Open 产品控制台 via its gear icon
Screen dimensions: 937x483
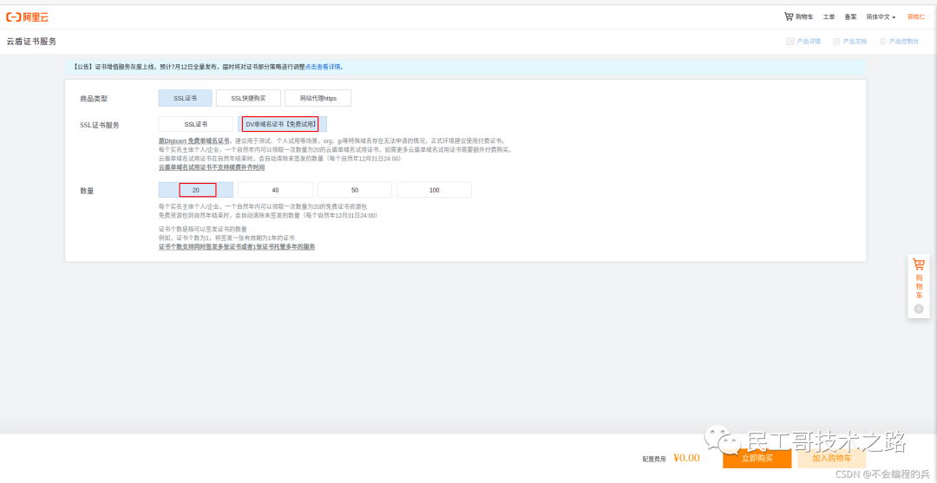[883, 42]
